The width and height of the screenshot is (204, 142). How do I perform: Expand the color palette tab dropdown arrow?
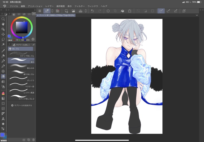point(34,14)
